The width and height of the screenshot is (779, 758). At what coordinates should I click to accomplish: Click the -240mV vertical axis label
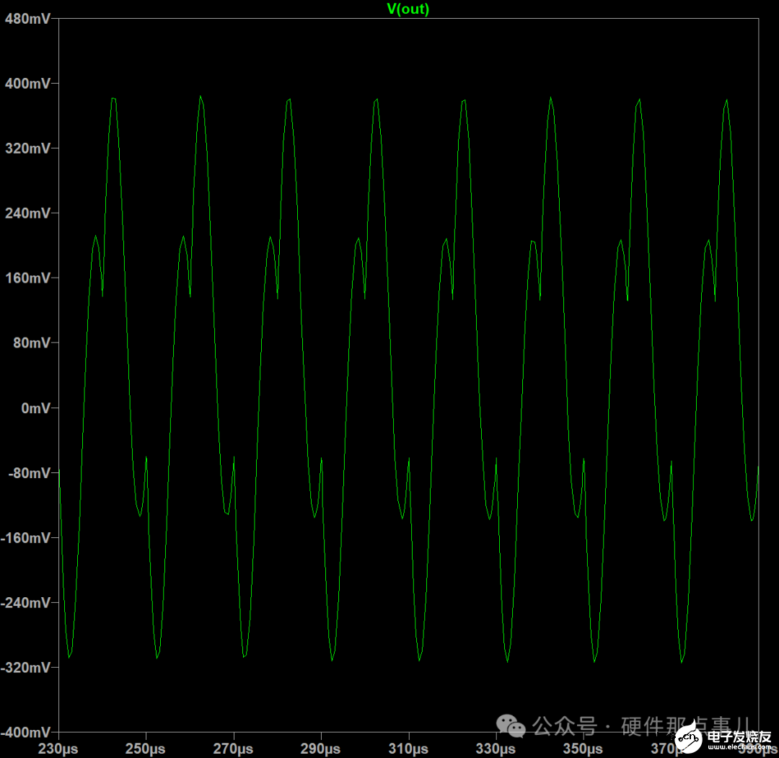(27, 603)
